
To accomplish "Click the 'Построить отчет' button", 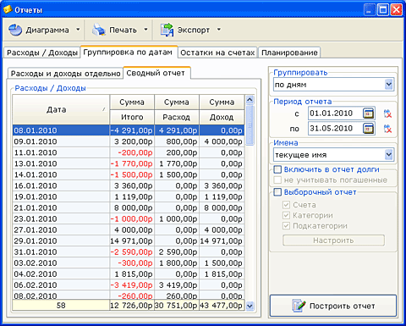I will click(x=333, y=306).
